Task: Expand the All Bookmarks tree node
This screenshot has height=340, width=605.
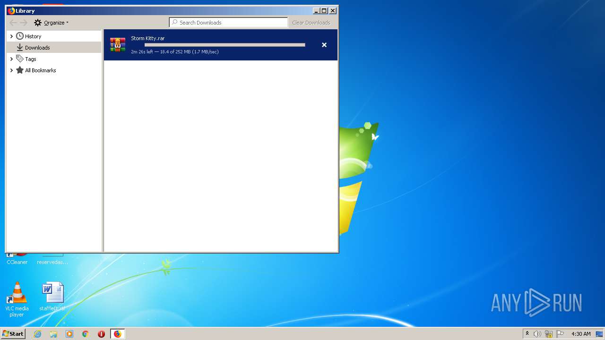Action: click(x=11, y=70)
